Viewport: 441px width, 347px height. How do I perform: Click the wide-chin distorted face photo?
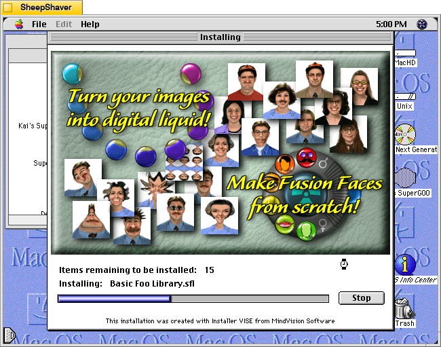tap(91, 219)
